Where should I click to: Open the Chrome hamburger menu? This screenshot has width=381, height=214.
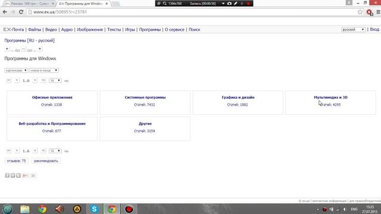point(378,12)
